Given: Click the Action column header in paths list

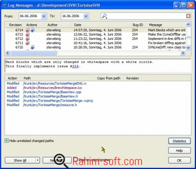Looking at the screenshot, I should point(13,78).
